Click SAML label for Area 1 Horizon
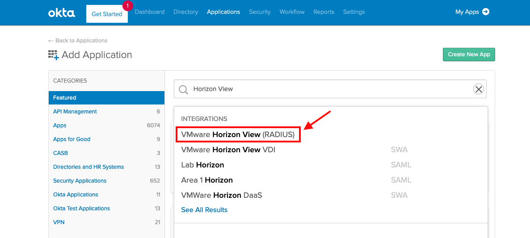Viewport: 530px width, 238px height. click(x=401, y=180)
